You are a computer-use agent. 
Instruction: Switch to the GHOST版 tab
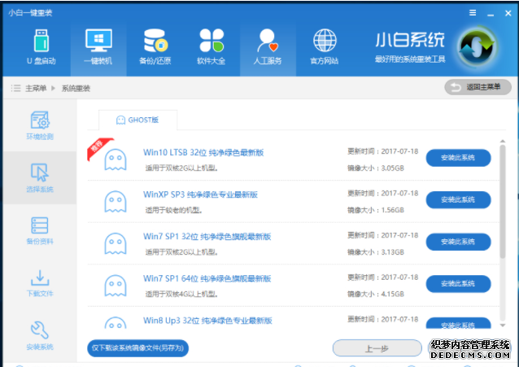[x=137, y=120]
